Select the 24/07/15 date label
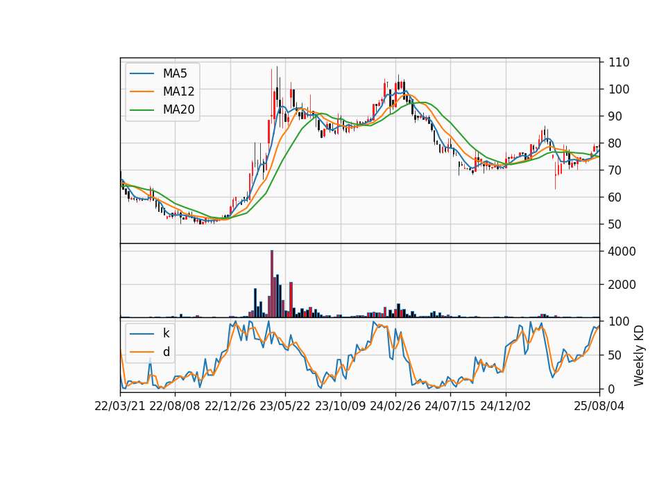This screenshot has width=666, height=478. coord(450,406)
